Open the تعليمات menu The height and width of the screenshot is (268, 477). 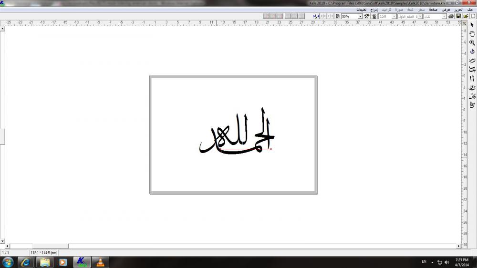pos(361,10)
